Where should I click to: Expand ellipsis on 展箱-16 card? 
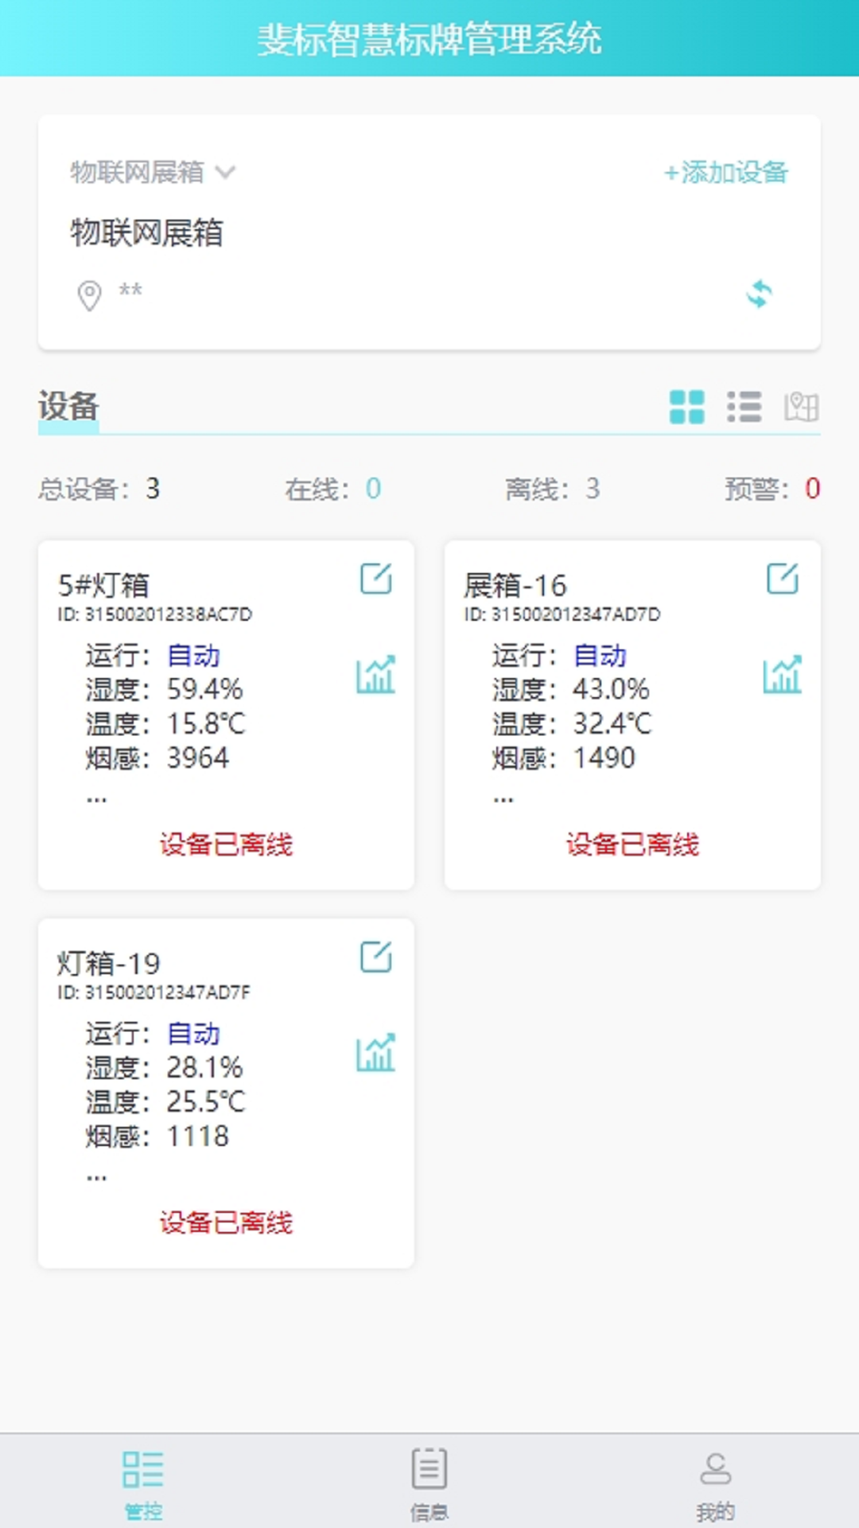coord(503,797)
